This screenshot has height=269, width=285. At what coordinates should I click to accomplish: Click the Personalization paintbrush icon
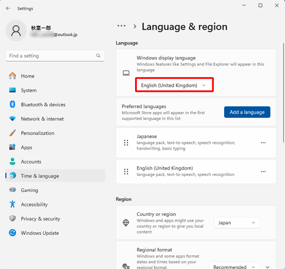point(13,133)
